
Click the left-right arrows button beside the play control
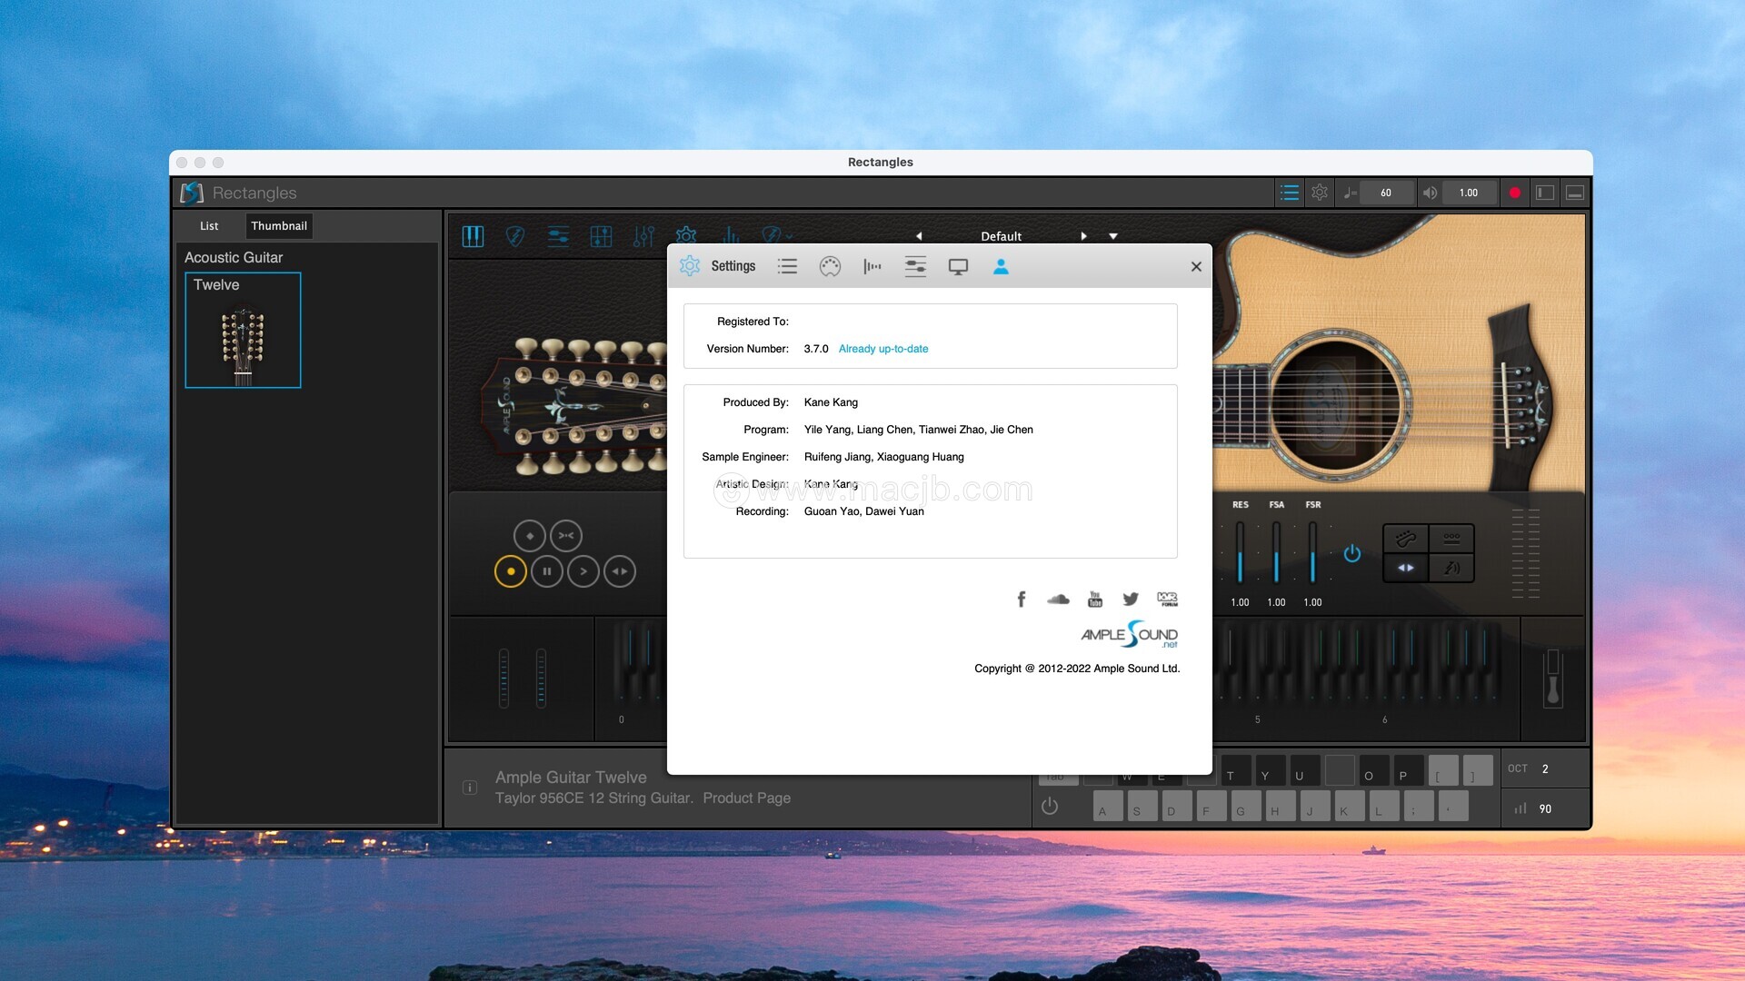click(620, 571)
